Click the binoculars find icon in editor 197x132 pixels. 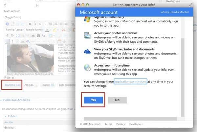[38, 35]
